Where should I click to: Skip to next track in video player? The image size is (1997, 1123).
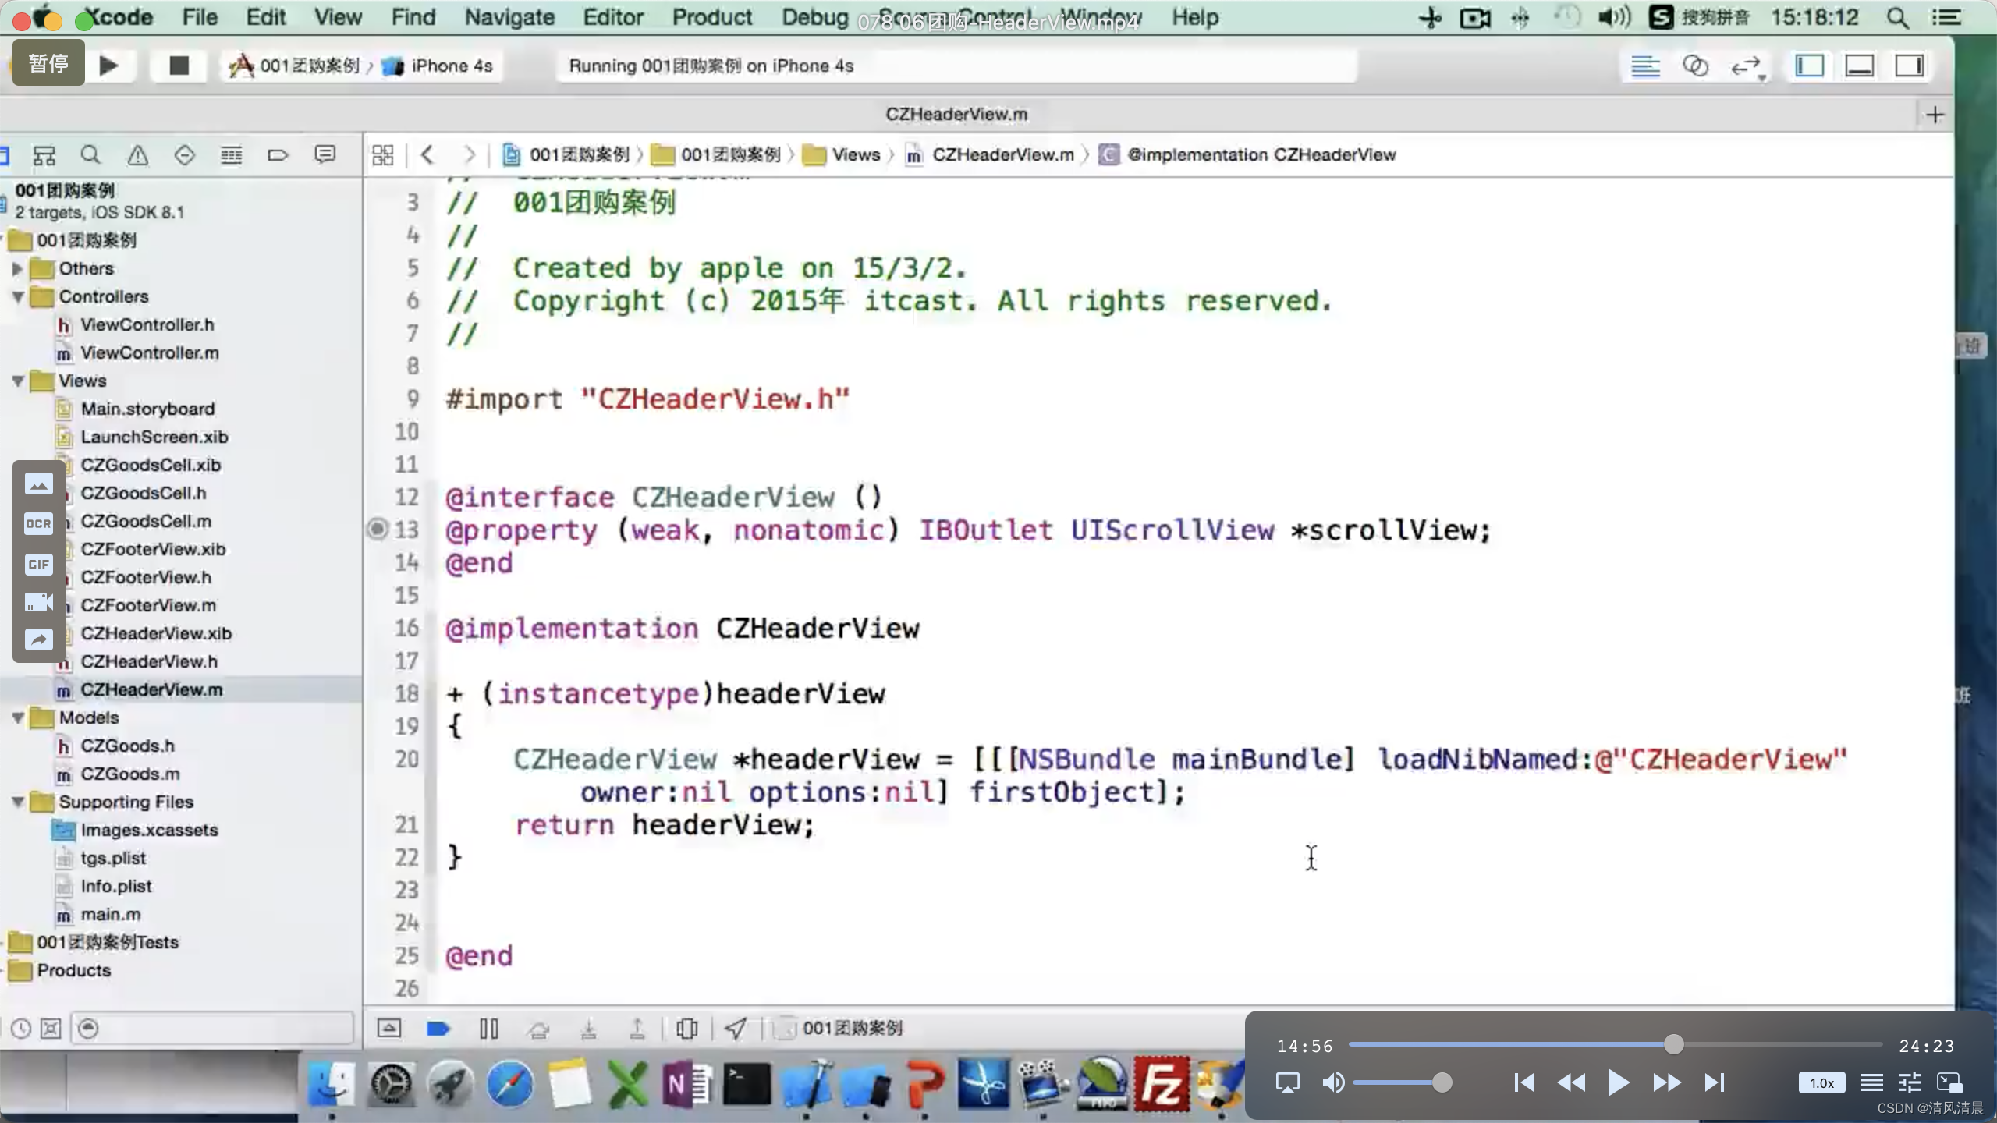pyautogui.click(x=1714, y=1082)
